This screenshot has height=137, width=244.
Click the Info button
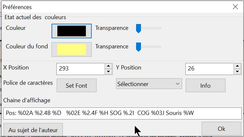pyautogui.click(x=205, y=86)
